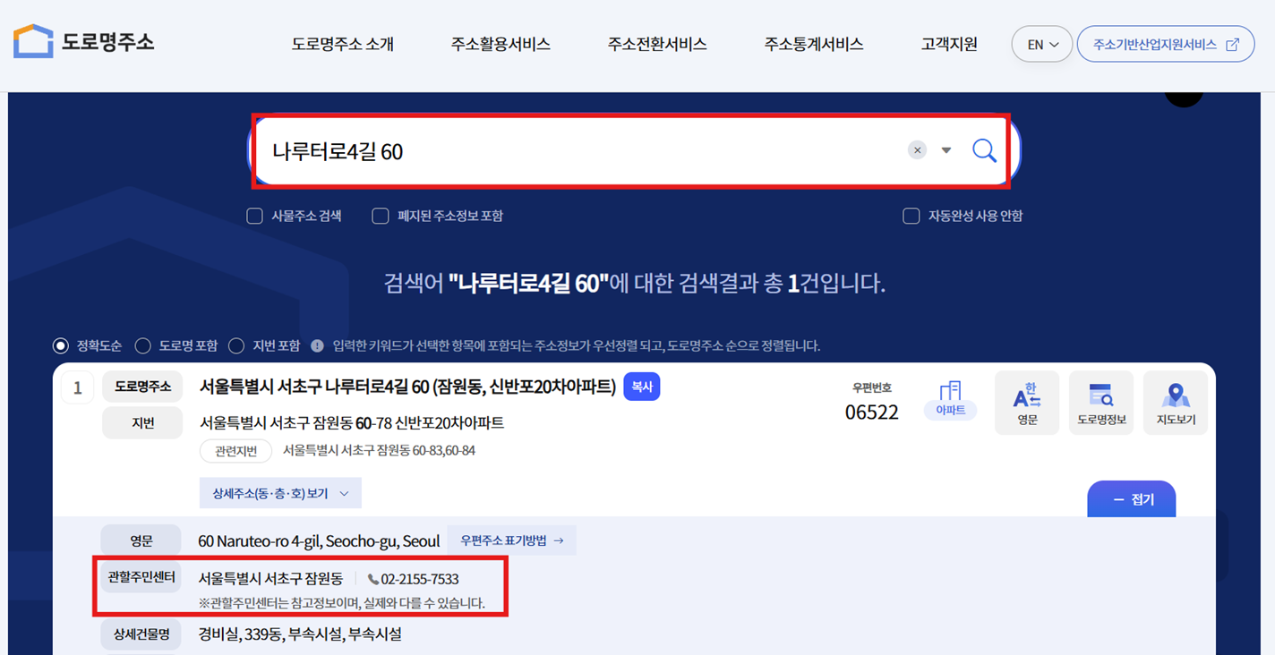Click the 상세건물명 row label

[141, 634]
